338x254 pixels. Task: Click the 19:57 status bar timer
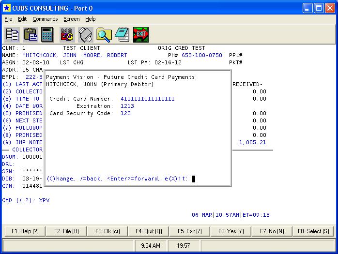(183, 246)
